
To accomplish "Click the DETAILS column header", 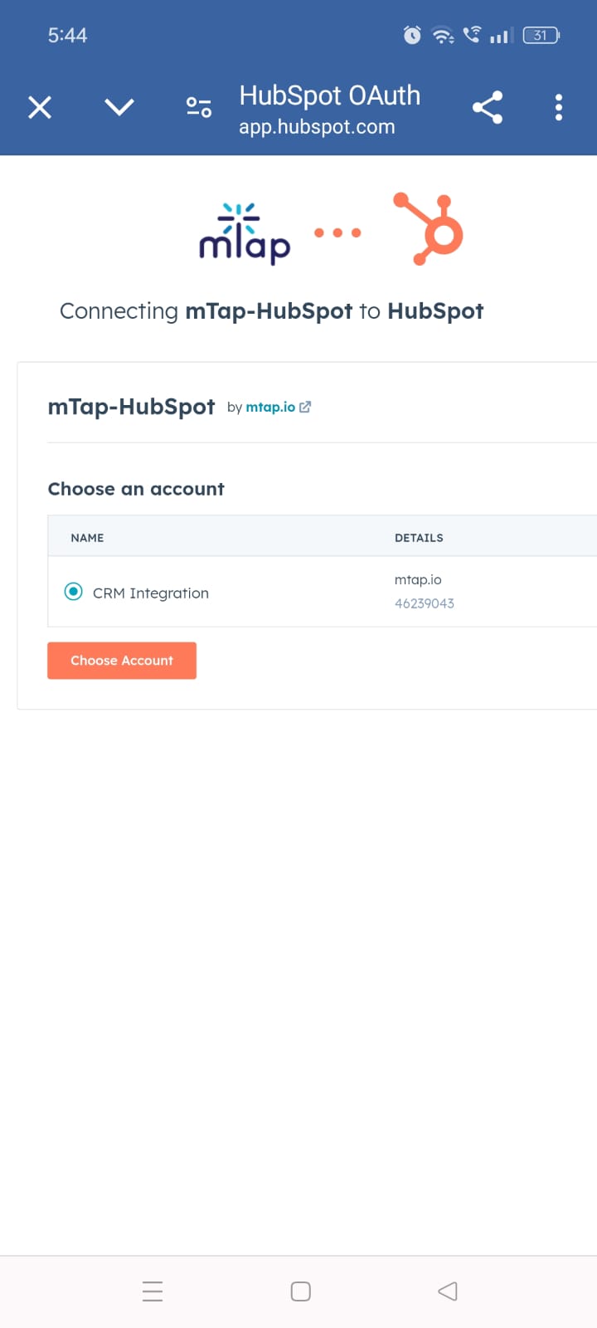I will tap(419, 538).
